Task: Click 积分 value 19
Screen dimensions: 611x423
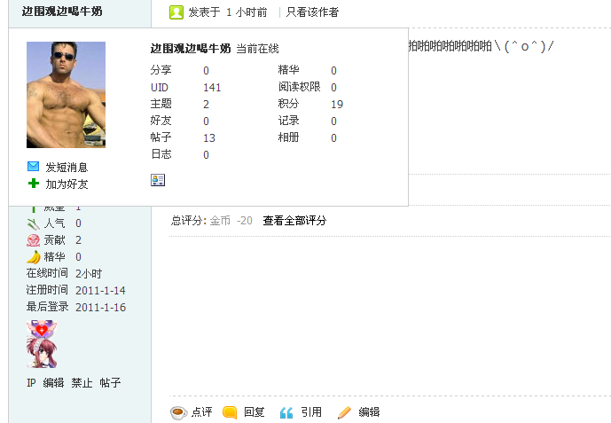Action: click(x=337, y=105)
